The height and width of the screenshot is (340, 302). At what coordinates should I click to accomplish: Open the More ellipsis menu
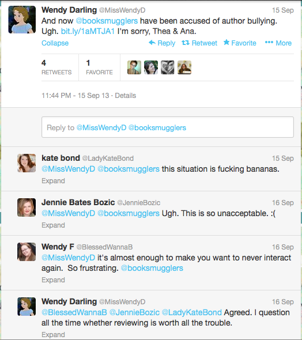(269, 42)
